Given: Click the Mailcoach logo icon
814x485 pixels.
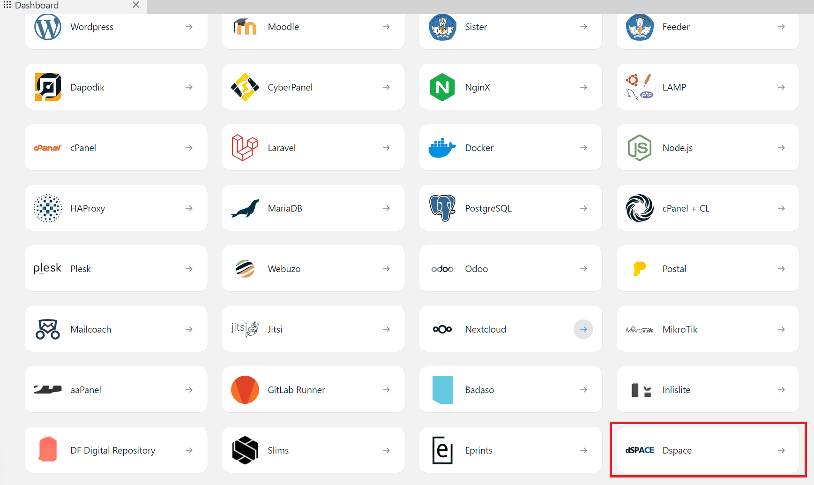Looking at the screenshot, I should [x=47, y=329].
